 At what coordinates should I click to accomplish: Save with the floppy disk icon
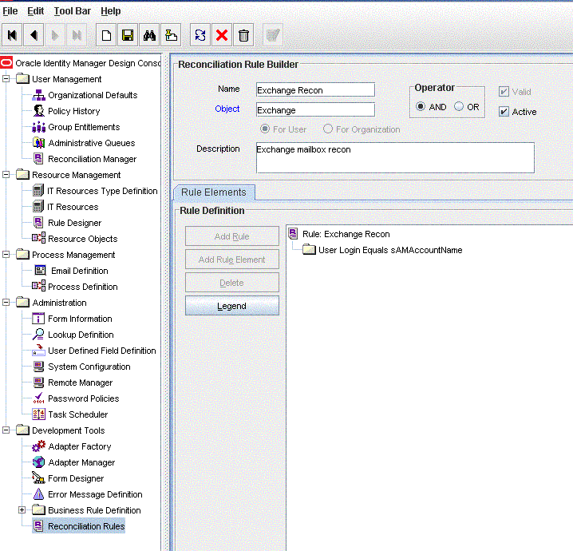[128, 35]
